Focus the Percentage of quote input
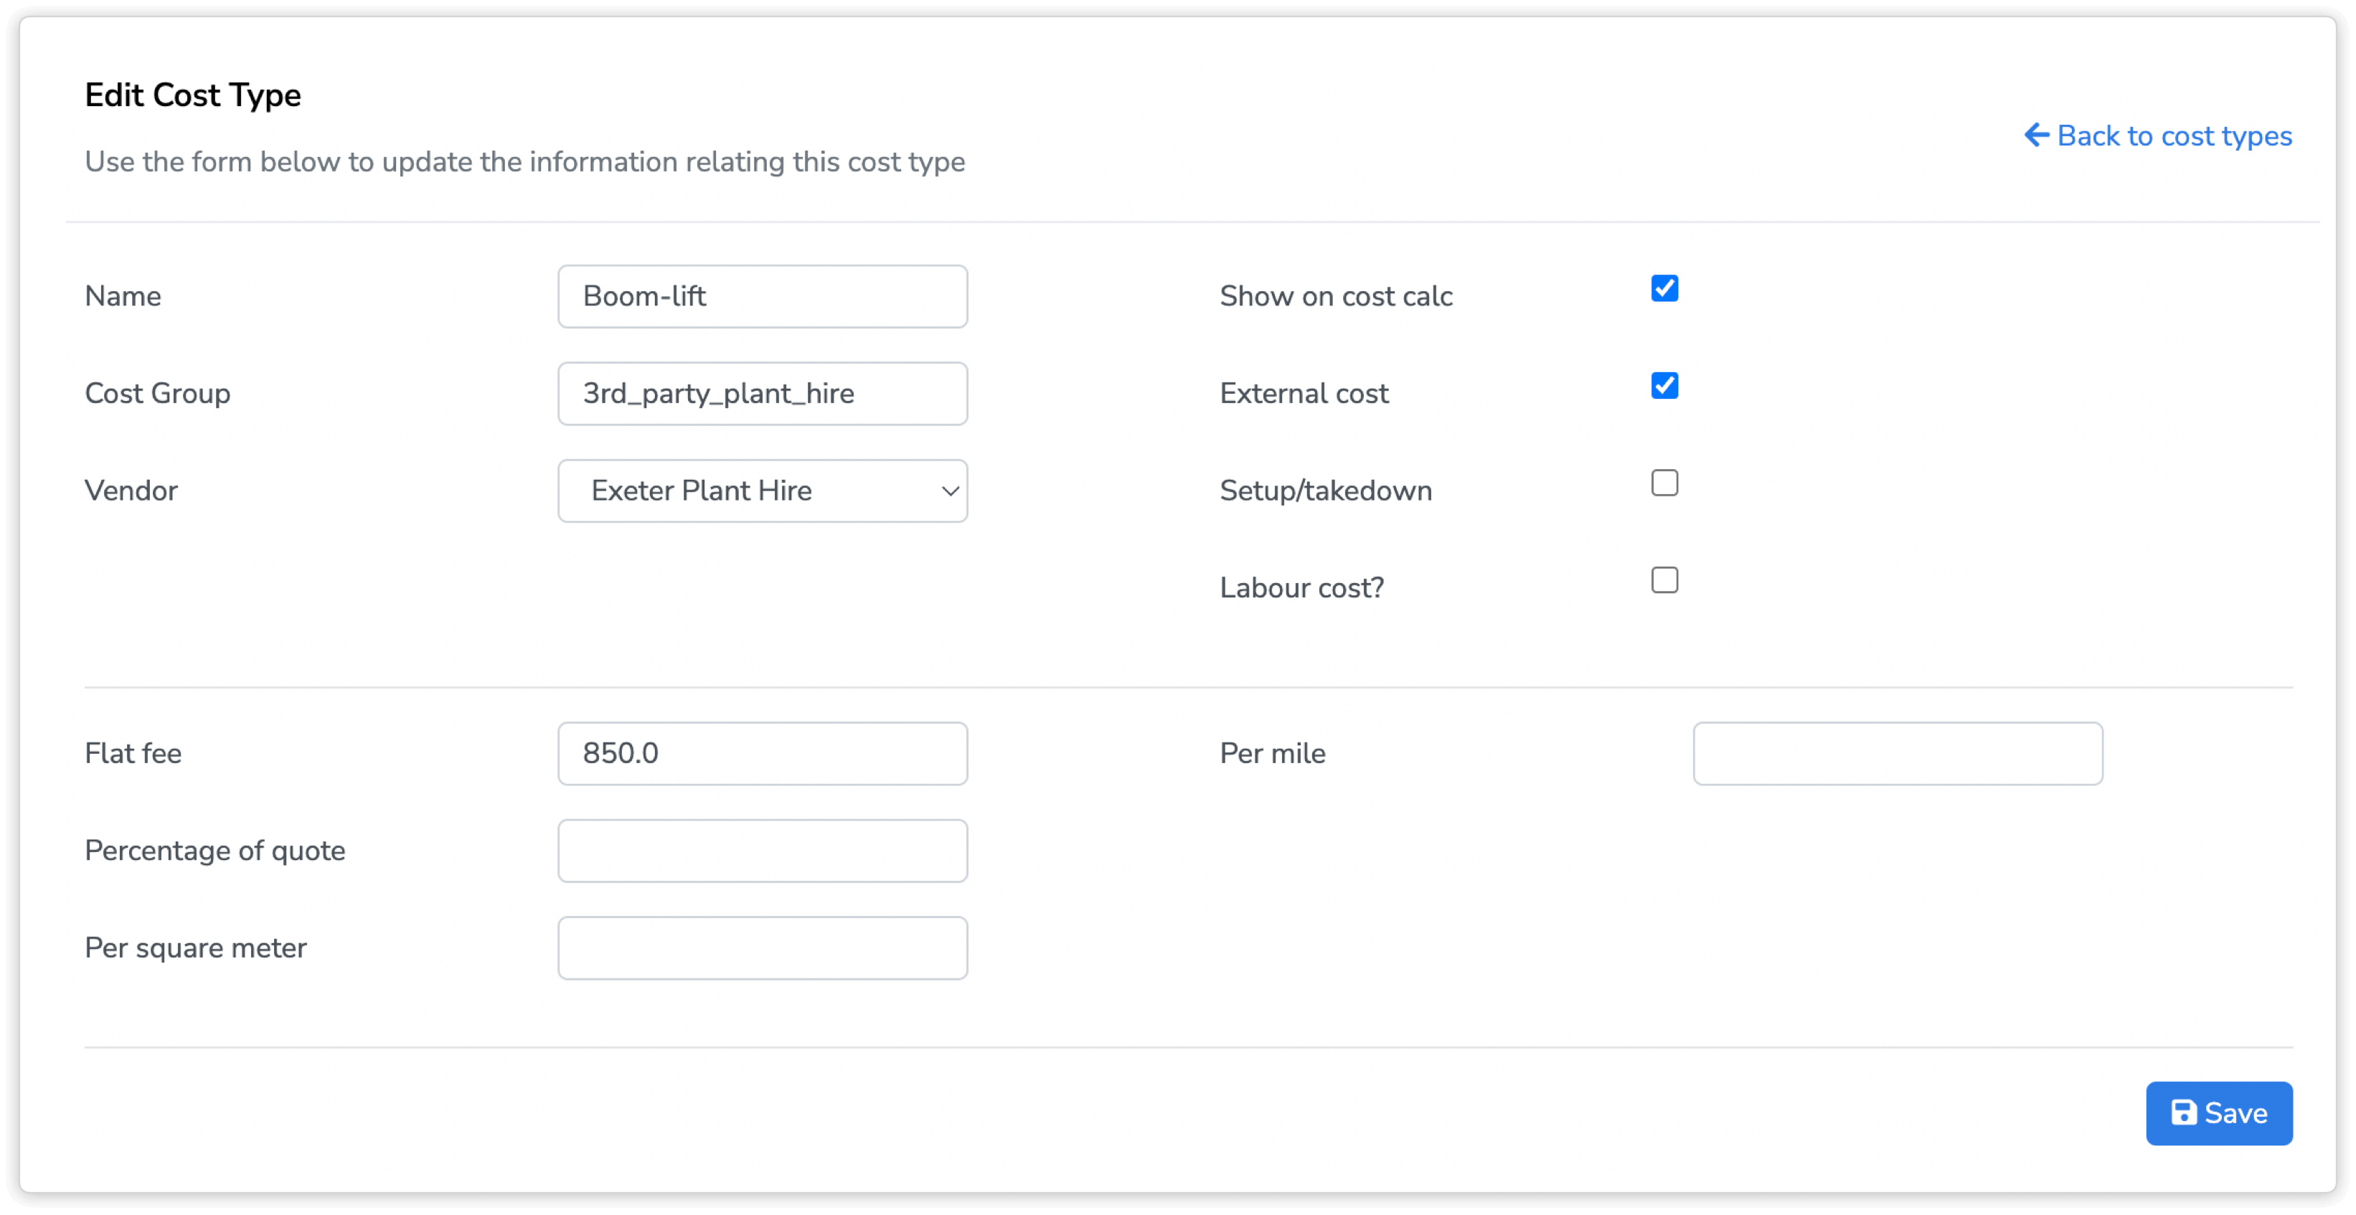Image resolution: width=2356 pixels, height=1215 pixels. pyautogui.click(x=762, y=851)
